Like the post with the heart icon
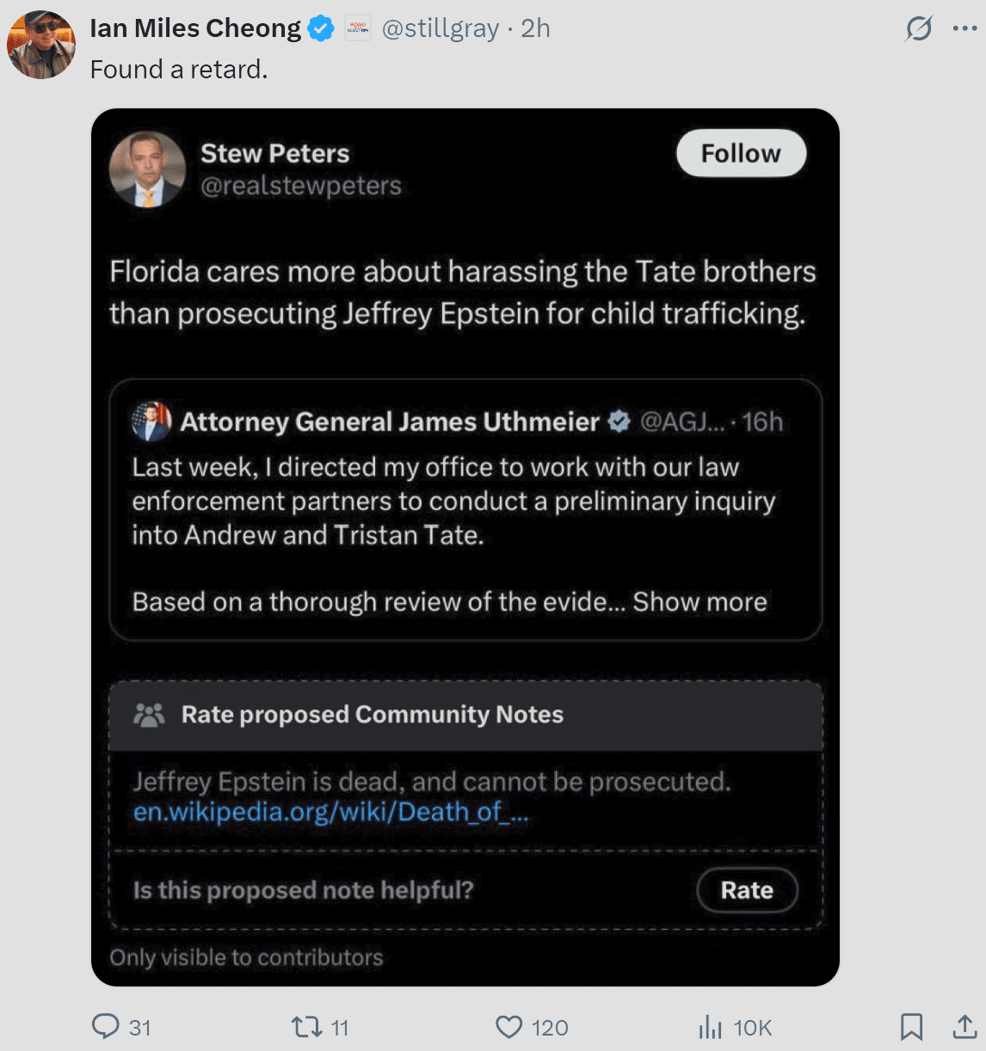986x1051 pixels. [509, 1027]
